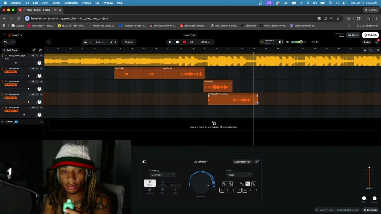Expand track 03 chevron

41,81
